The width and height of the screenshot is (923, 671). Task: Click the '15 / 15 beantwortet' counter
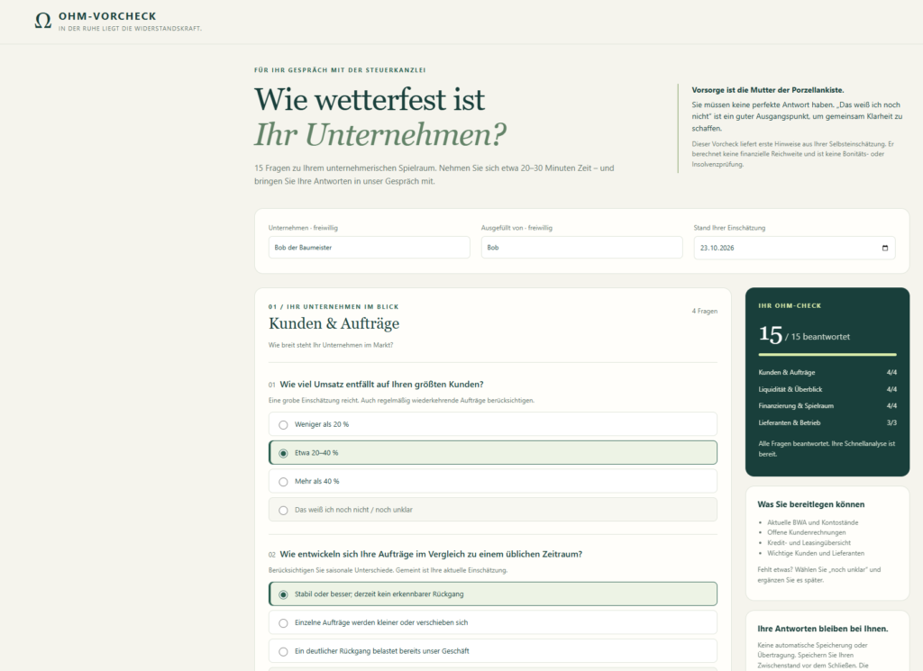pyautogui.click(x=804, y=335)
